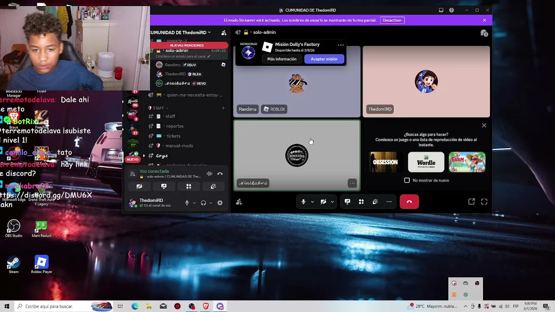Open Discord Help question mark icon

coord(451,10)
